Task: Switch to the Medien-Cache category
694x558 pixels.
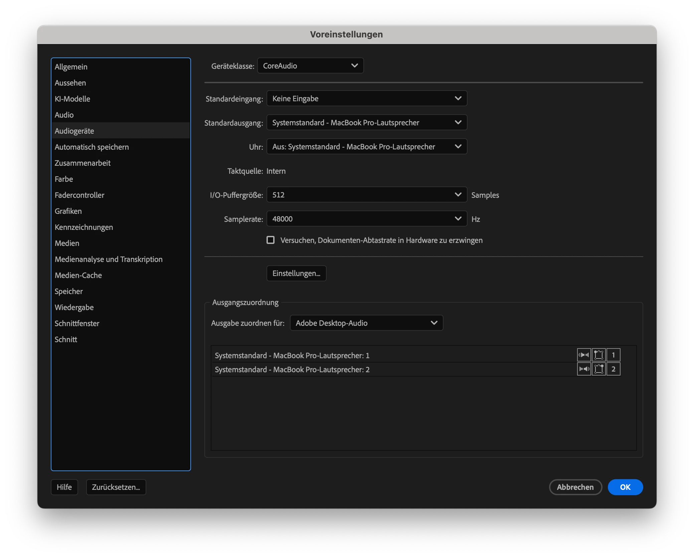Action: click(78, 275)
